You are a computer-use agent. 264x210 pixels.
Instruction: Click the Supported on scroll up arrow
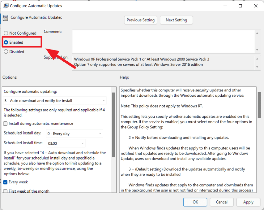coord(257,59)
